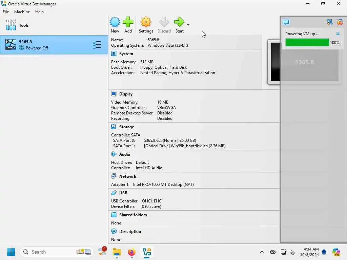
Task: Open the weather widget with badge
Action: [x=102, y=252]
